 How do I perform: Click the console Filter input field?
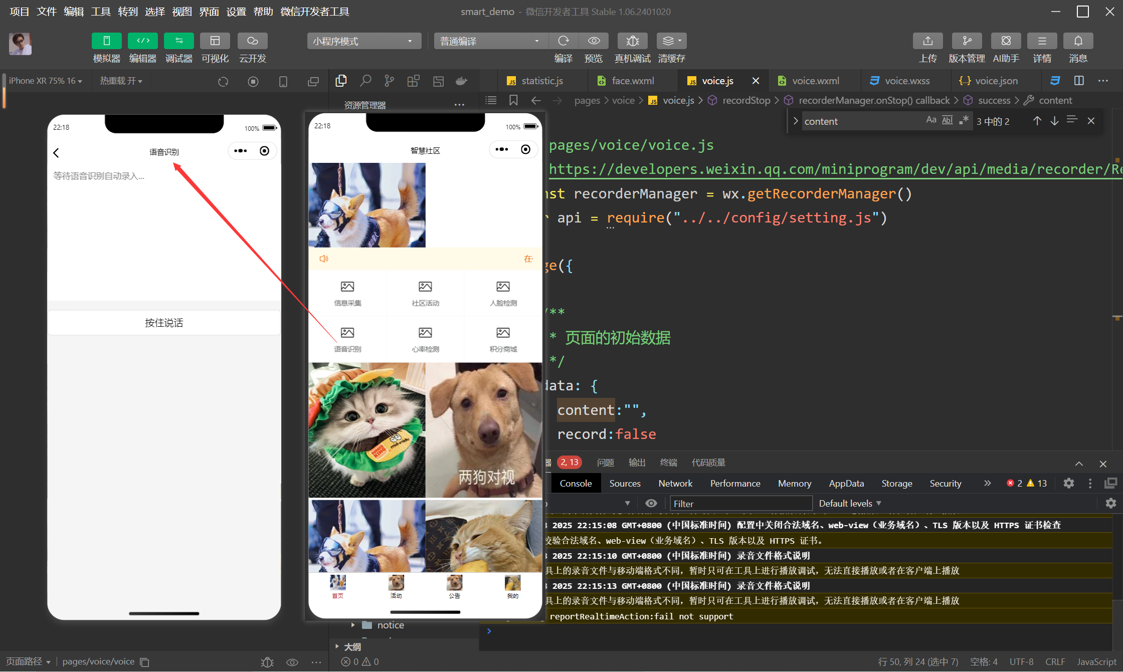pos(740,503)
